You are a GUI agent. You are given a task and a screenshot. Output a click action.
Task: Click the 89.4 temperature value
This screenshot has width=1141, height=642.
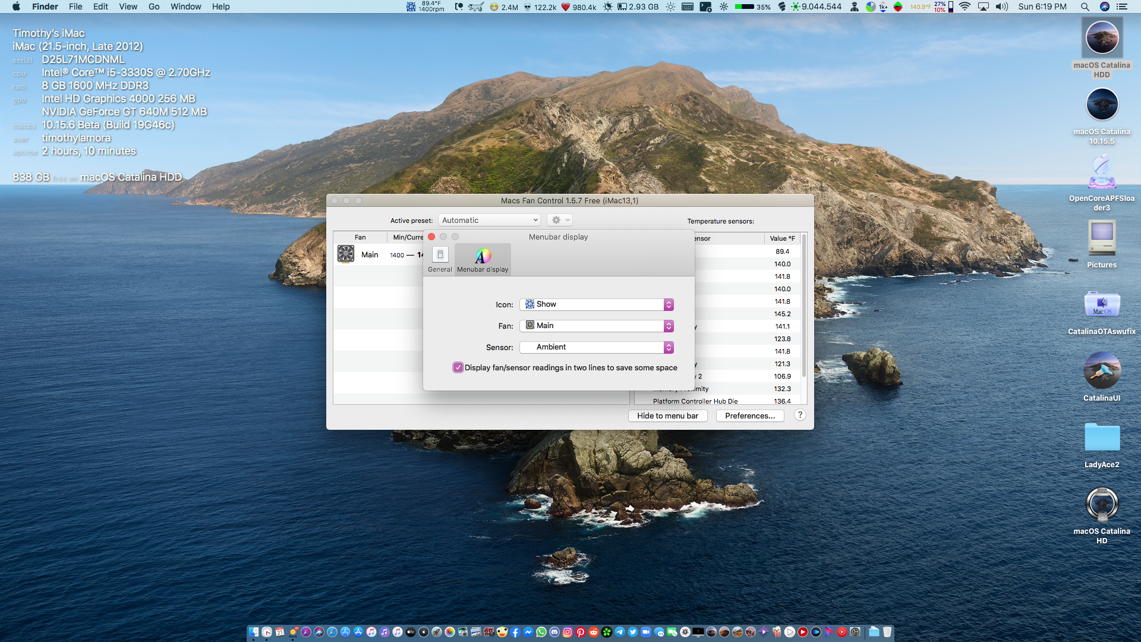(x=782, y=251)
